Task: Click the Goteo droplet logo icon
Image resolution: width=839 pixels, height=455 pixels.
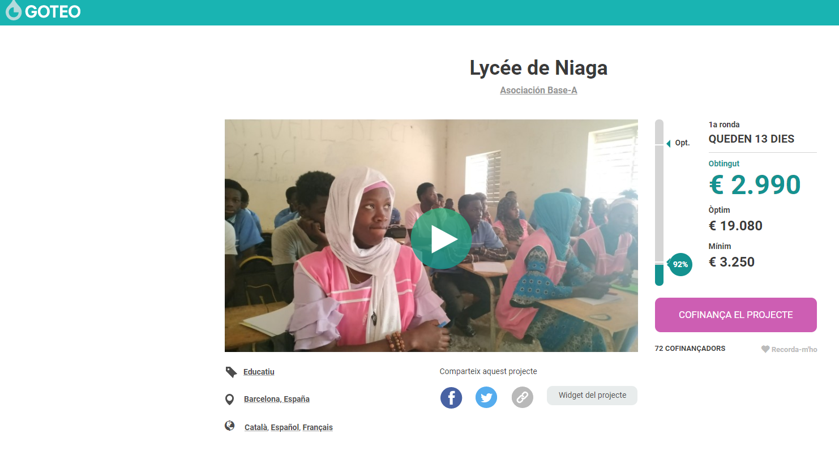Action: pyautogui.click(x=13, y=10)
